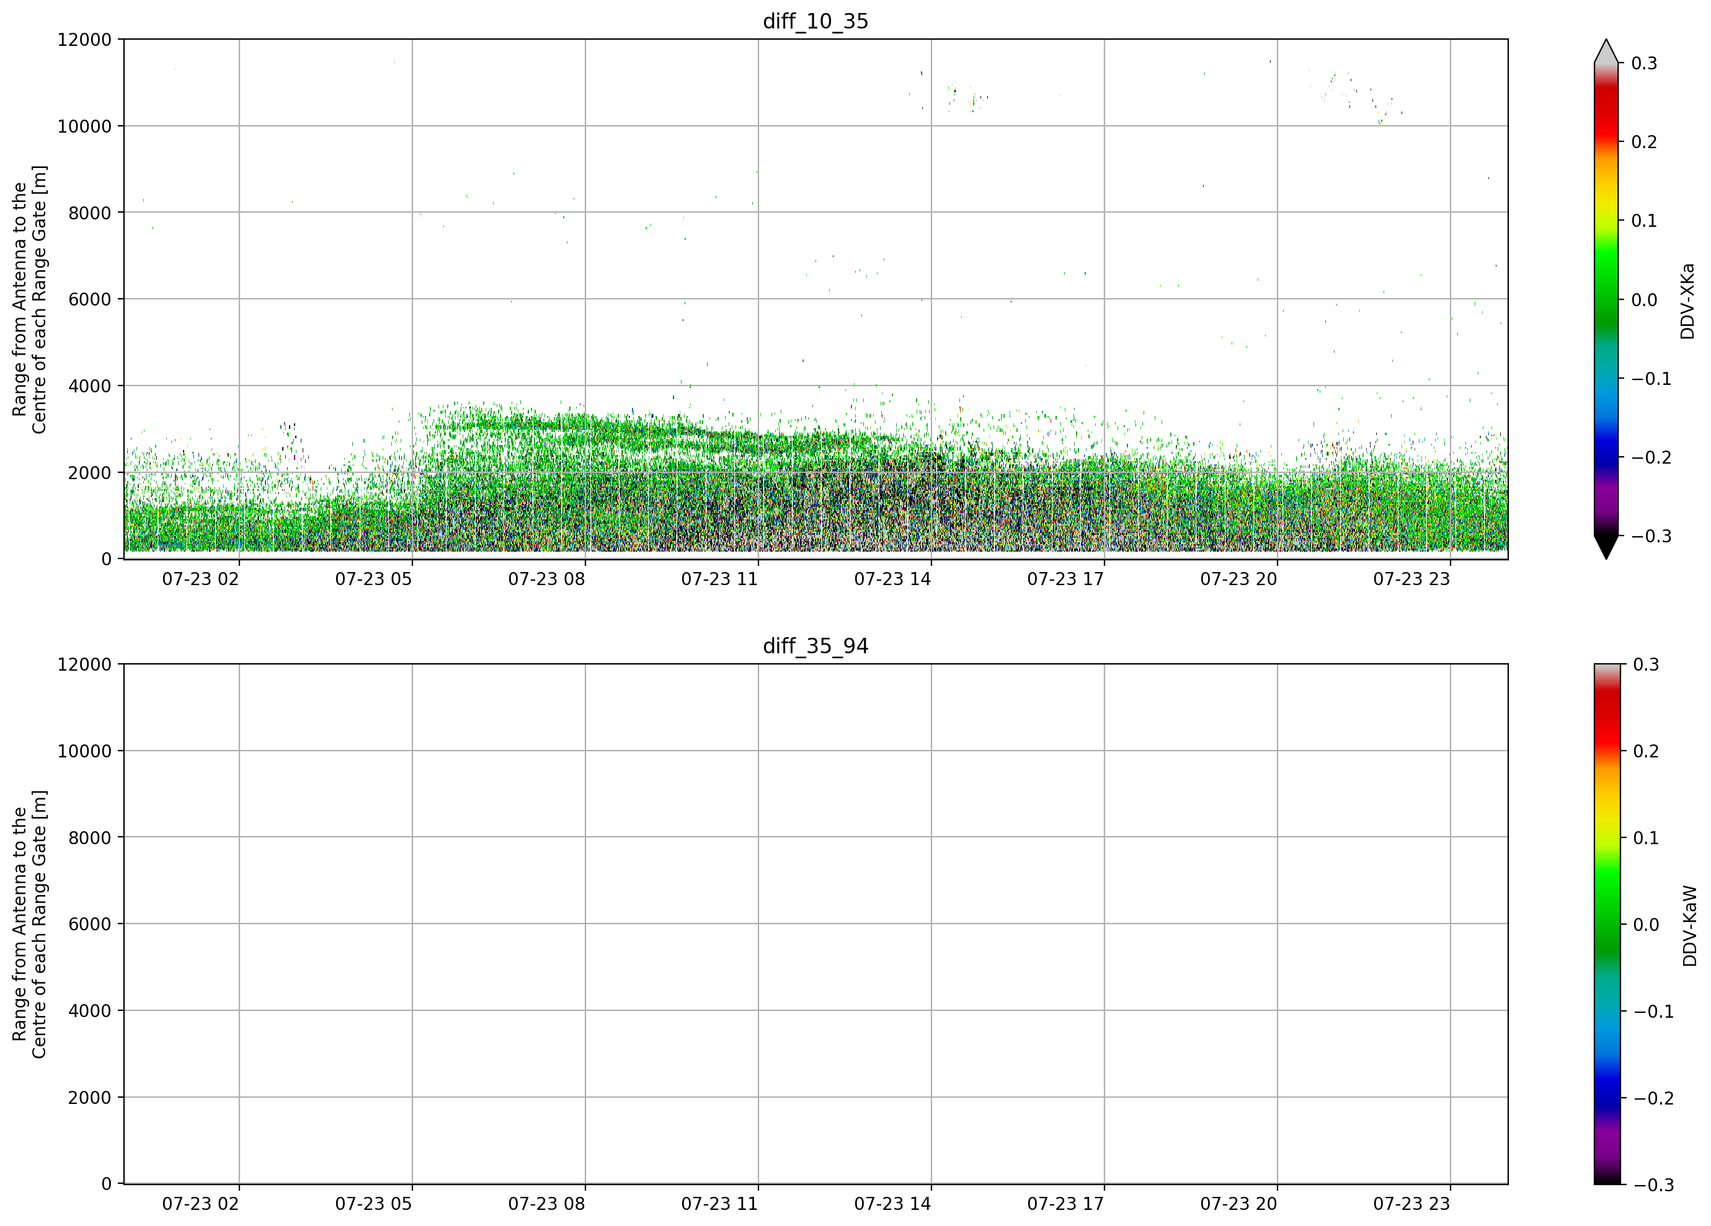Click the 0 y-tick of diff_10_35 plot
Viewport: 1711px width, 1226px height.
(x=107, y=560)
